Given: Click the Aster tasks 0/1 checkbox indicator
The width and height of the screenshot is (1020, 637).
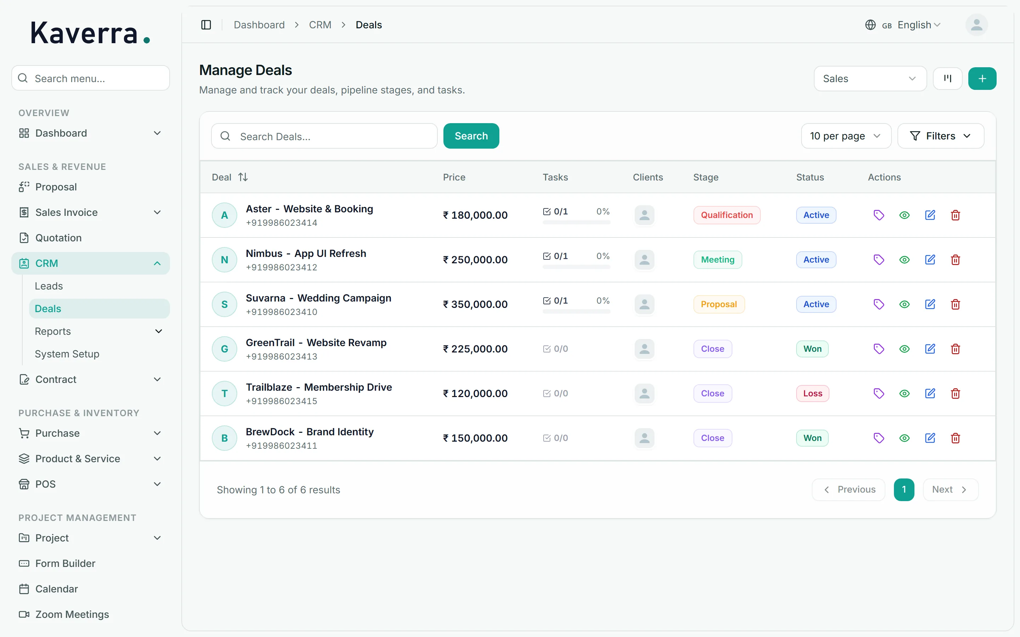Looking at the screenshot, I should coord(547,212).
